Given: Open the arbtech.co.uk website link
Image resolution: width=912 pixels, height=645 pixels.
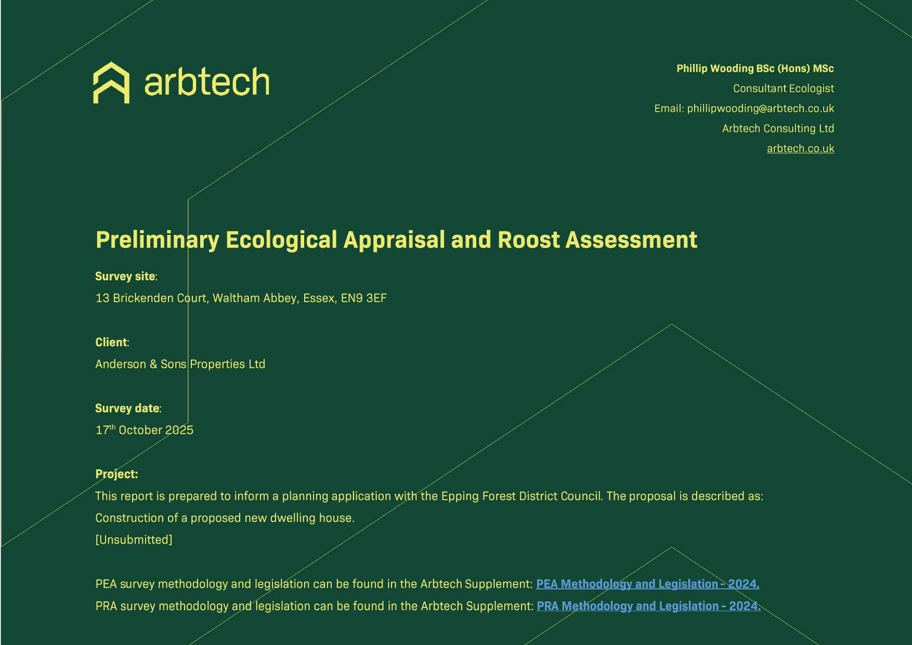Looking at the screenshot, I should [800, 149].
